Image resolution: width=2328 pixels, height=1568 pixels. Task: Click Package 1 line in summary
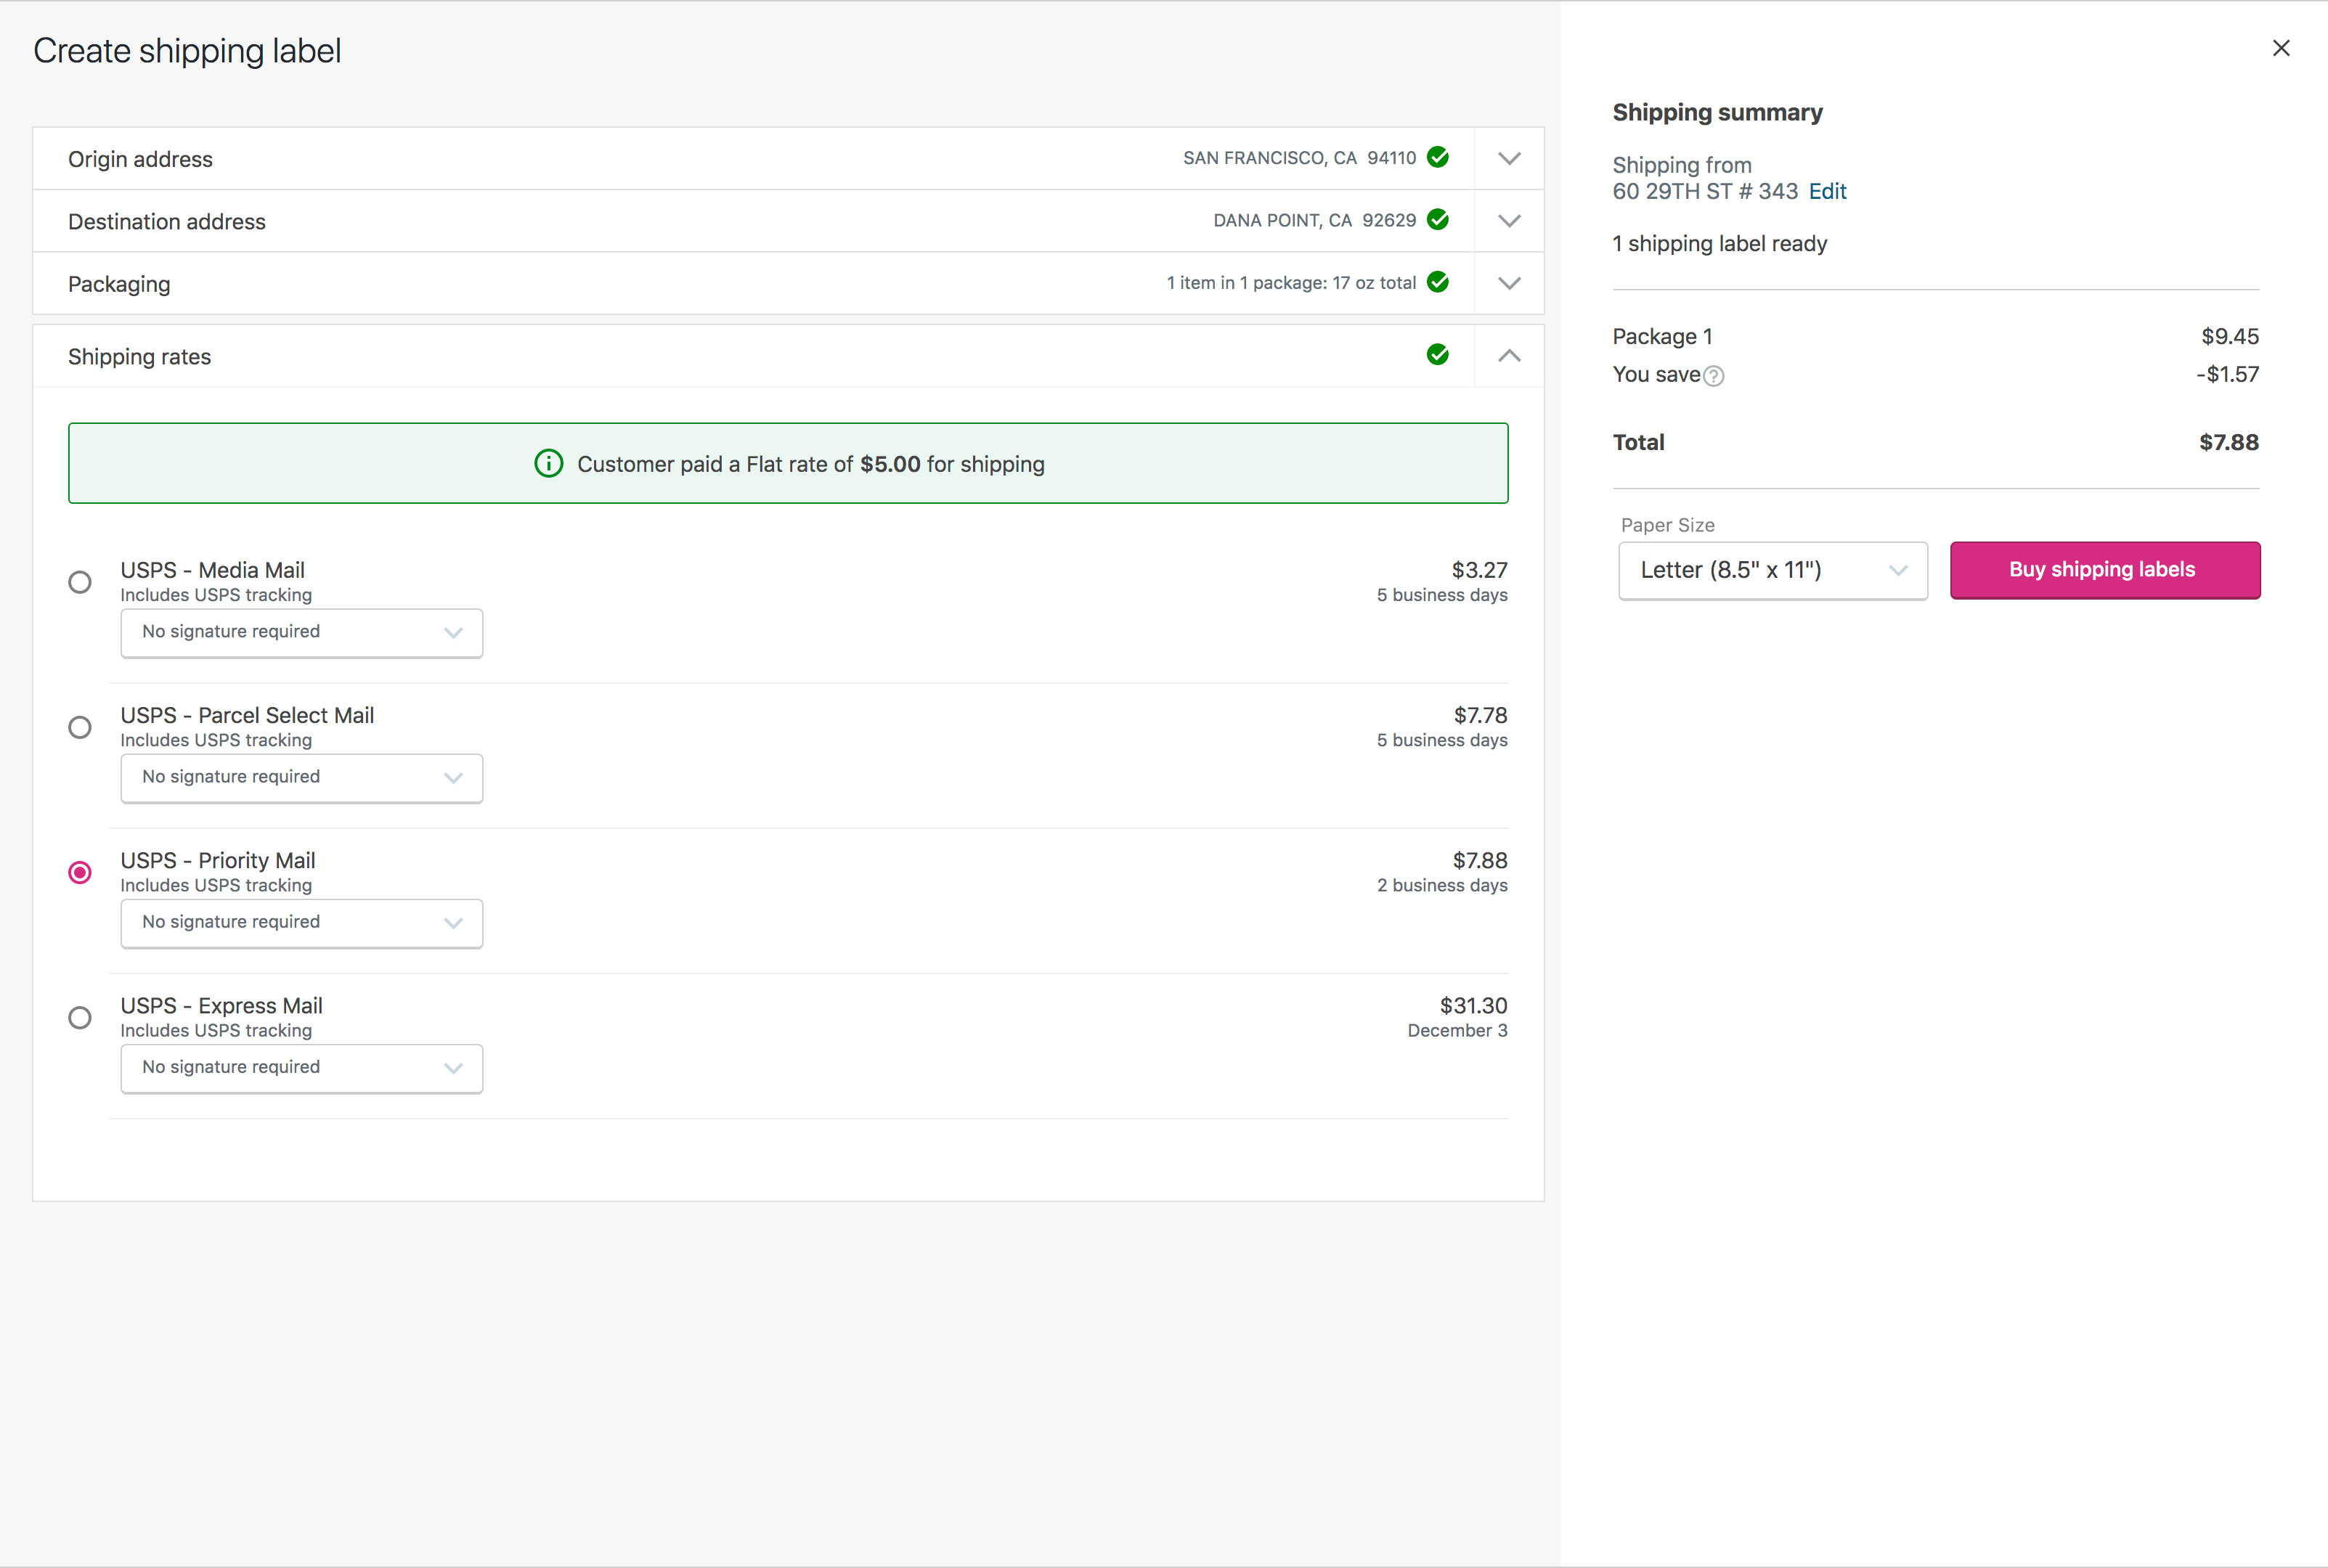point(1662,336)
